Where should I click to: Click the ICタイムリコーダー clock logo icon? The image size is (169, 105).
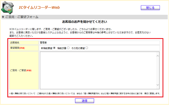(x=8, y=8)
